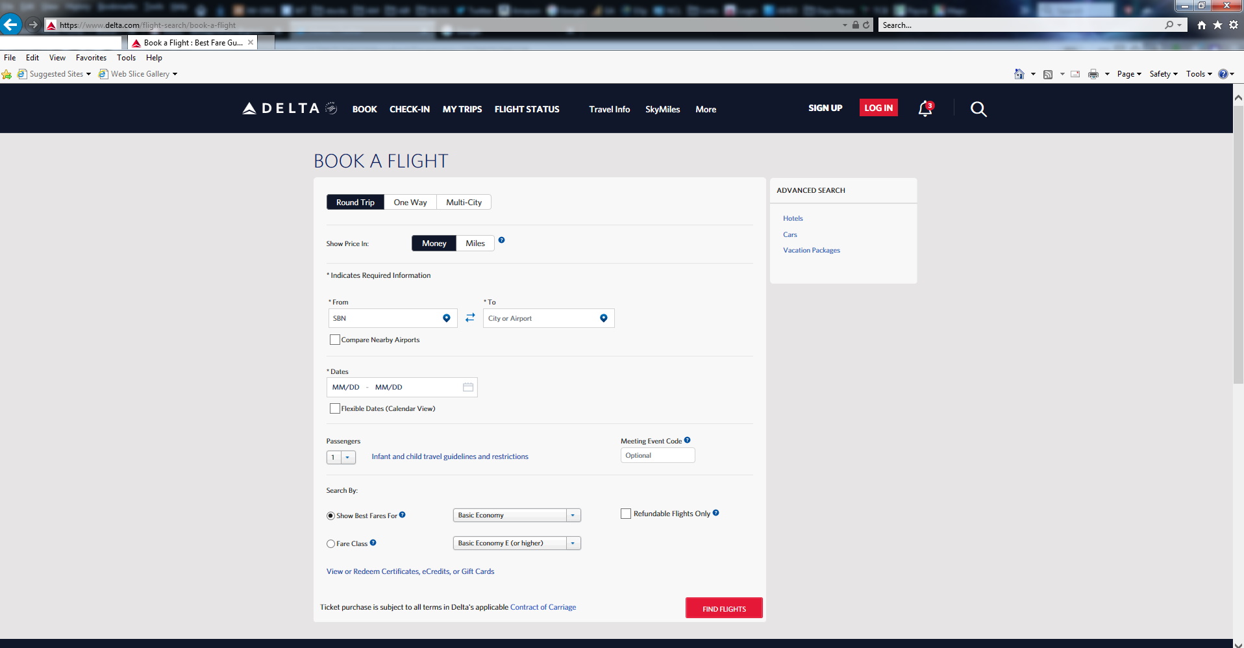Viewport: 1244px width, 648px height.
Task: Switch price display to Miles
Action: (475, 243)
